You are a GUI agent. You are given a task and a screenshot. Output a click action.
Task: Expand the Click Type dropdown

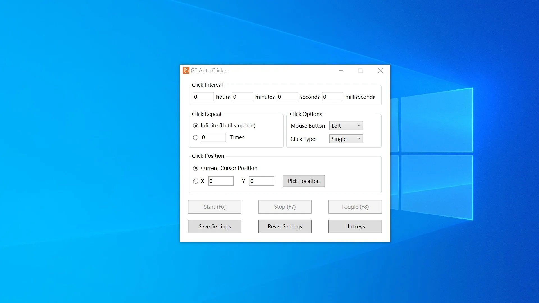pos(346,139)
